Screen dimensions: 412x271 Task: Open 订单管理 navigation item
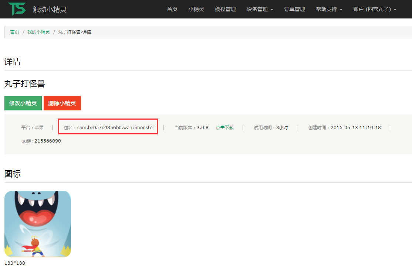(x=294, y=10)
